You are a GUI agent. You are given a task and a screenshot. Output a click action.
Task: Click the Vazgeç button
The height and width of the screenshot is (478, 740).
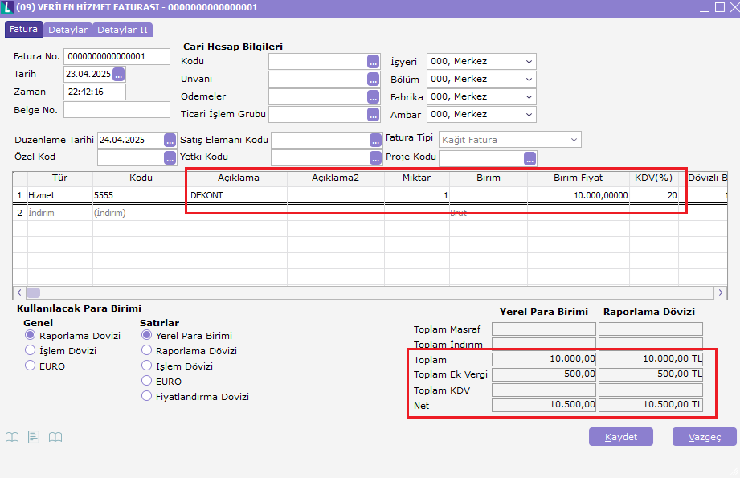[x=704, y=437]
